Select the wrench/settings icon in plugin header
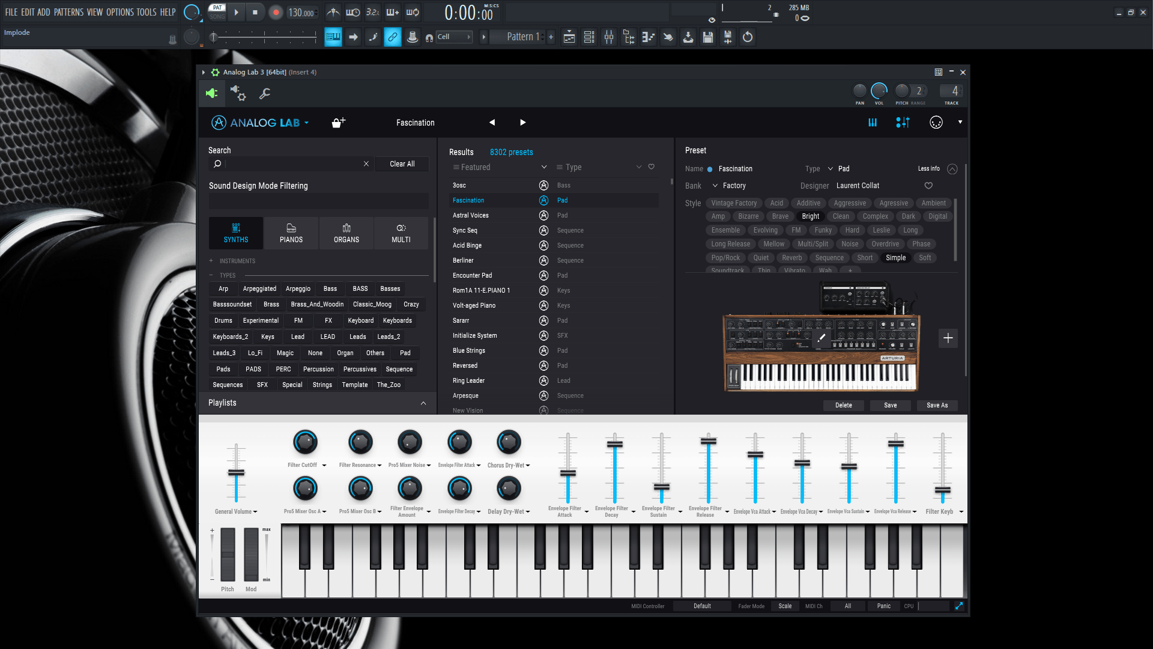Screen dimensions: 1153x649 click(265, 94)
